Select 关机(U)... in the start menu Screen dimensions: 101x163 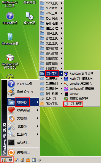23,152
